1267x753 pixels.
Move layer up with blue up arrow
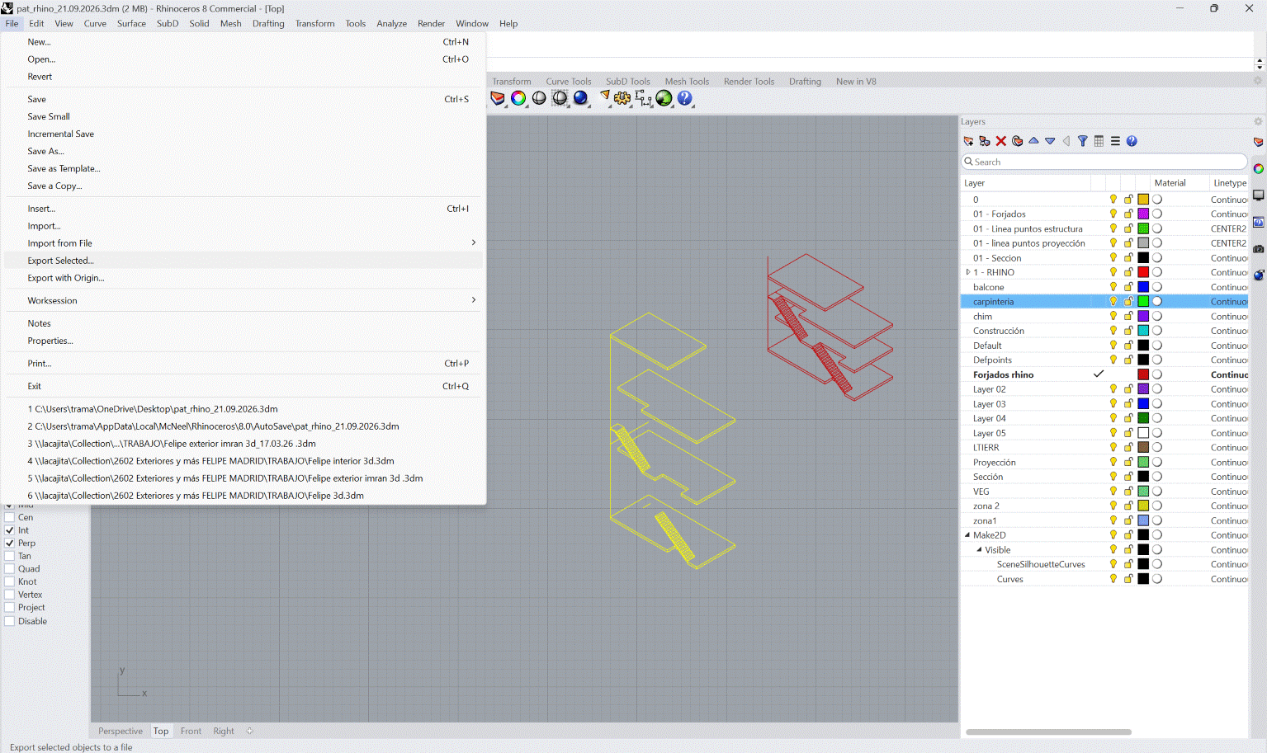click(x=1033, y=141)
